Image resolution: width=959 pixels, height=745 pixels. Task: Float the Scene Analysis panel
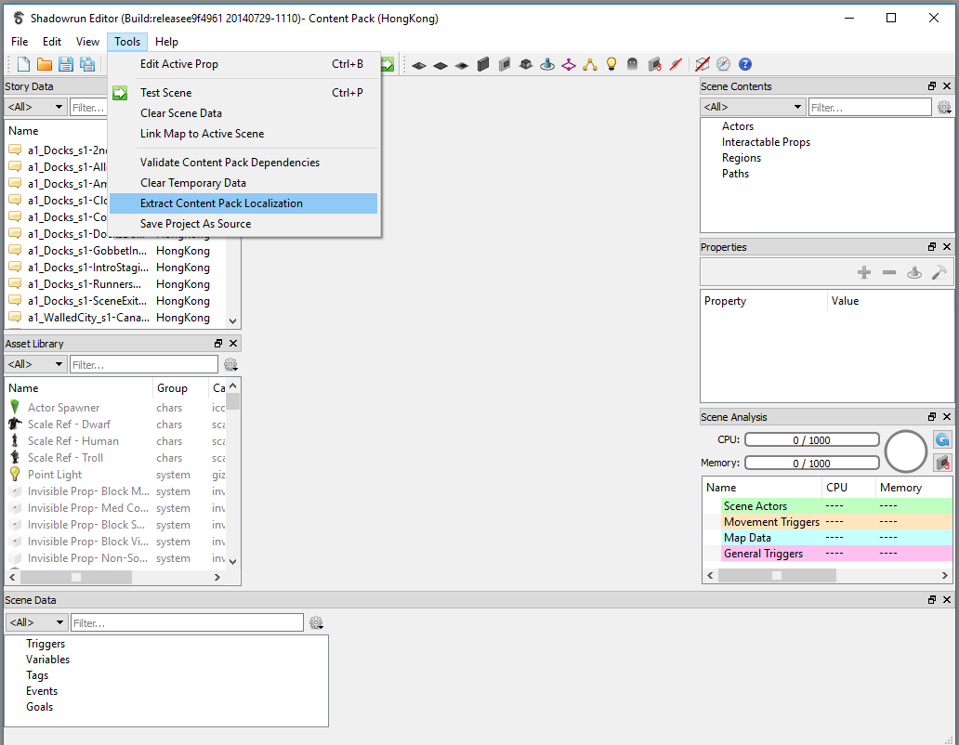(x=931, y=417)
